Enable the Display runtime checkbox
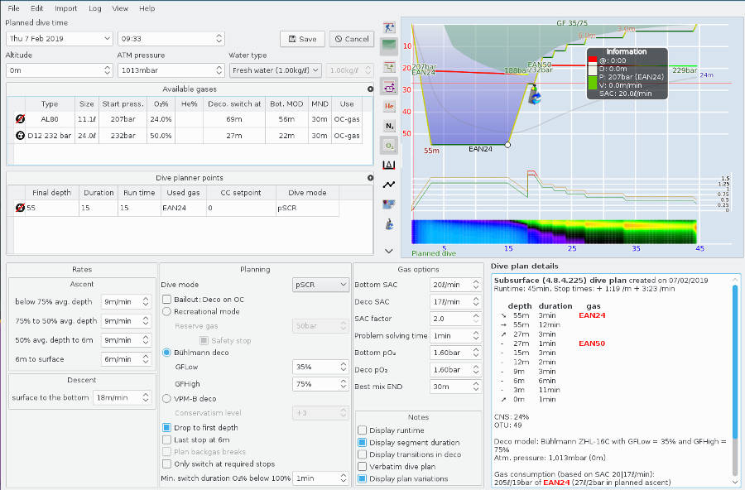This screenshot has width=745, height=490. (362, 430)
